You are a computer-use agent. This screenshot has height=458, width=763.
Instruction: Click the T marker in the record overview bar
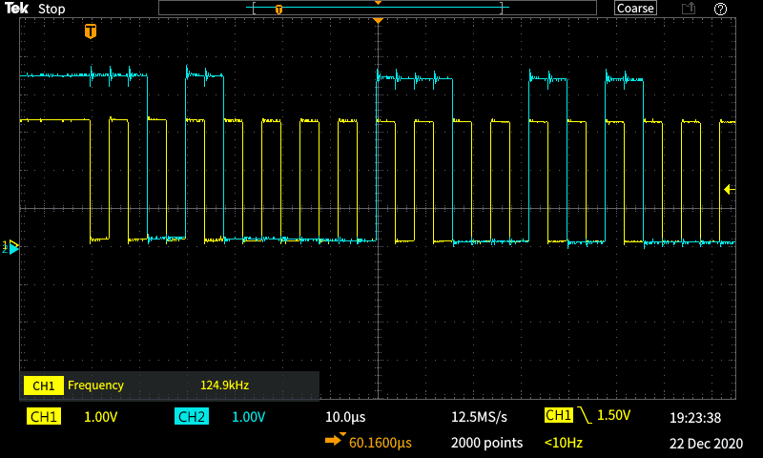tap(278, 9)
